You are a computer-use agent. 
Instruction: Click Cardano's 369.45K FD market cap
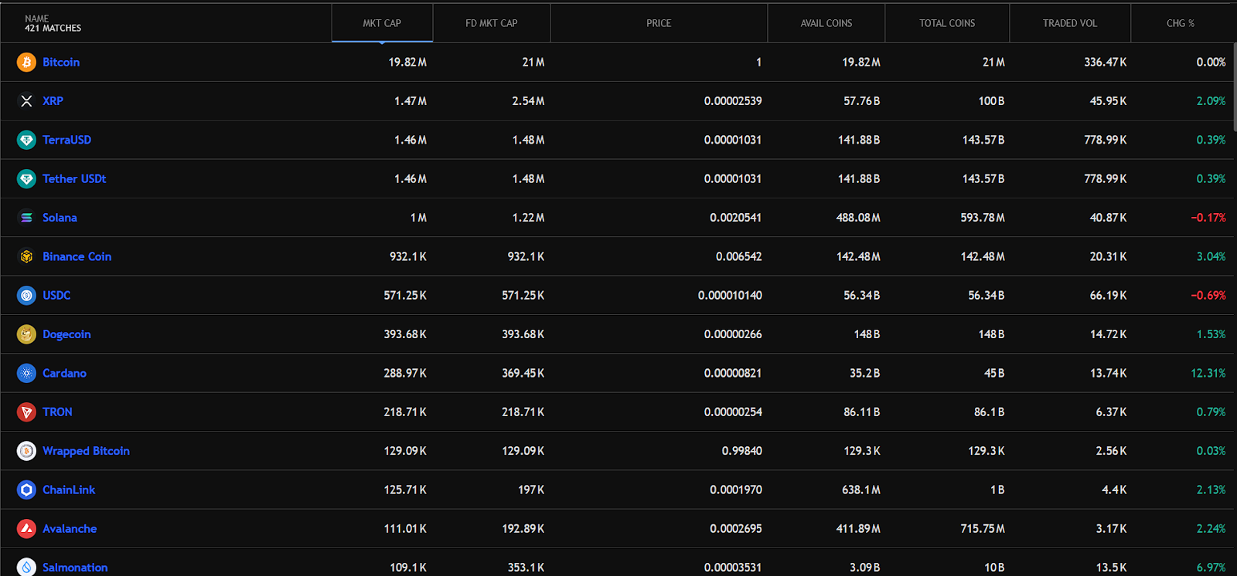[x=523, y=373]
